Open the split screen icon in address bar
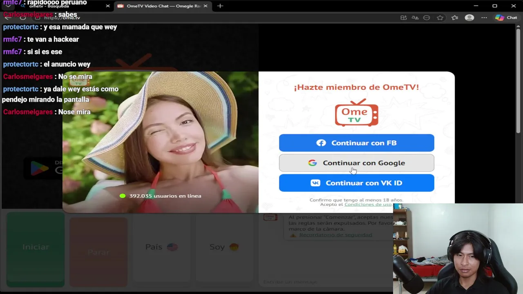 coord(404,18)
